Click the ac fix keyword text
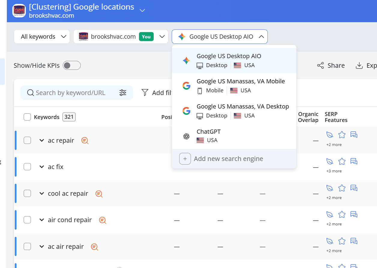 [56, 167]
